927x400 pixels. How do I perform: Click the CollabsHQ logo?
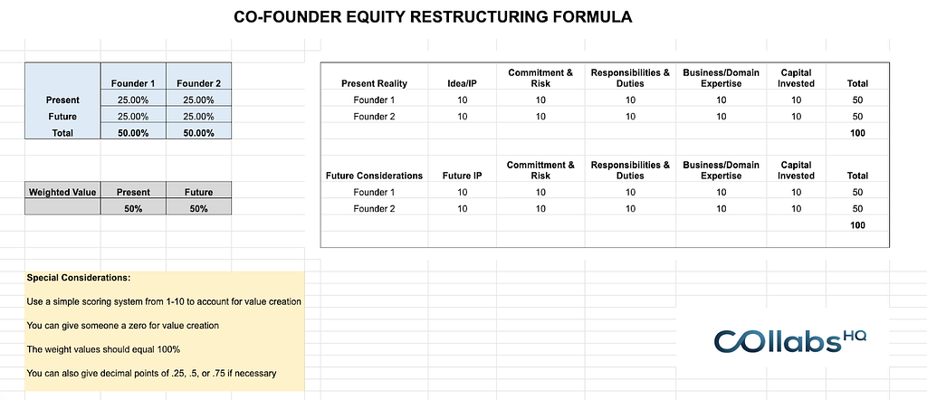(790, 341)
